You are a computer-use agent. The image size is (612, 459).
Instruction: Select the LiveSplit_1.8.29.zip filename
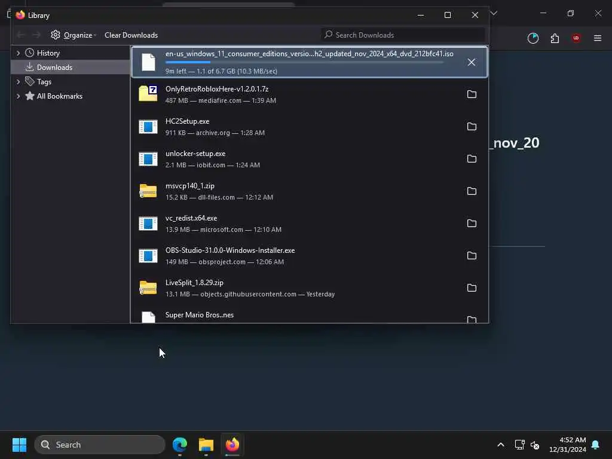click(x=194, y=283)
